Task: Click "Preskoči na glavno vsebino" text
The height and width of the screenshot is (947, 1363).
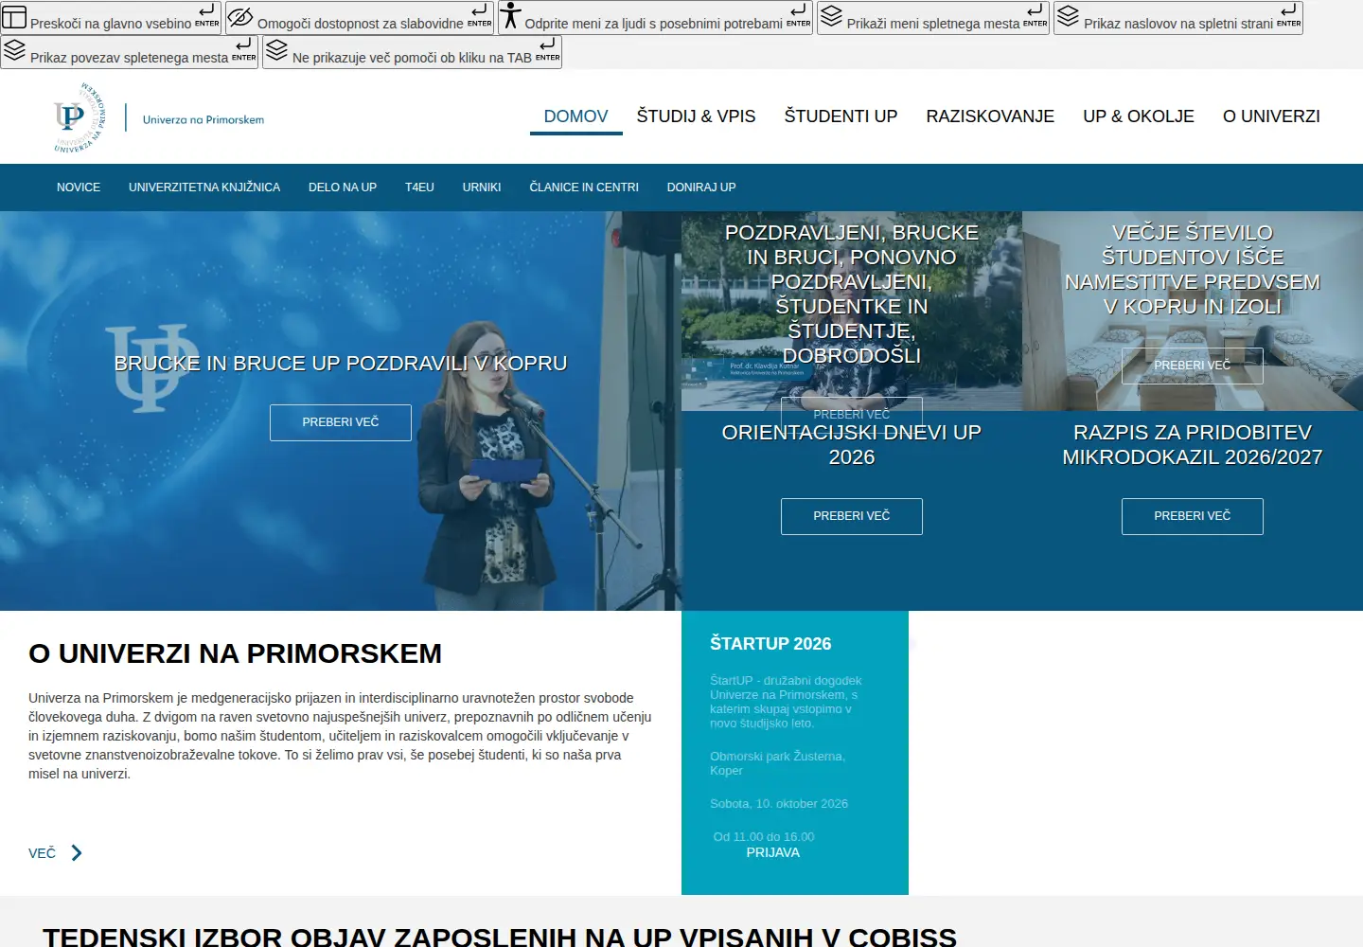Action: [111, 24]
